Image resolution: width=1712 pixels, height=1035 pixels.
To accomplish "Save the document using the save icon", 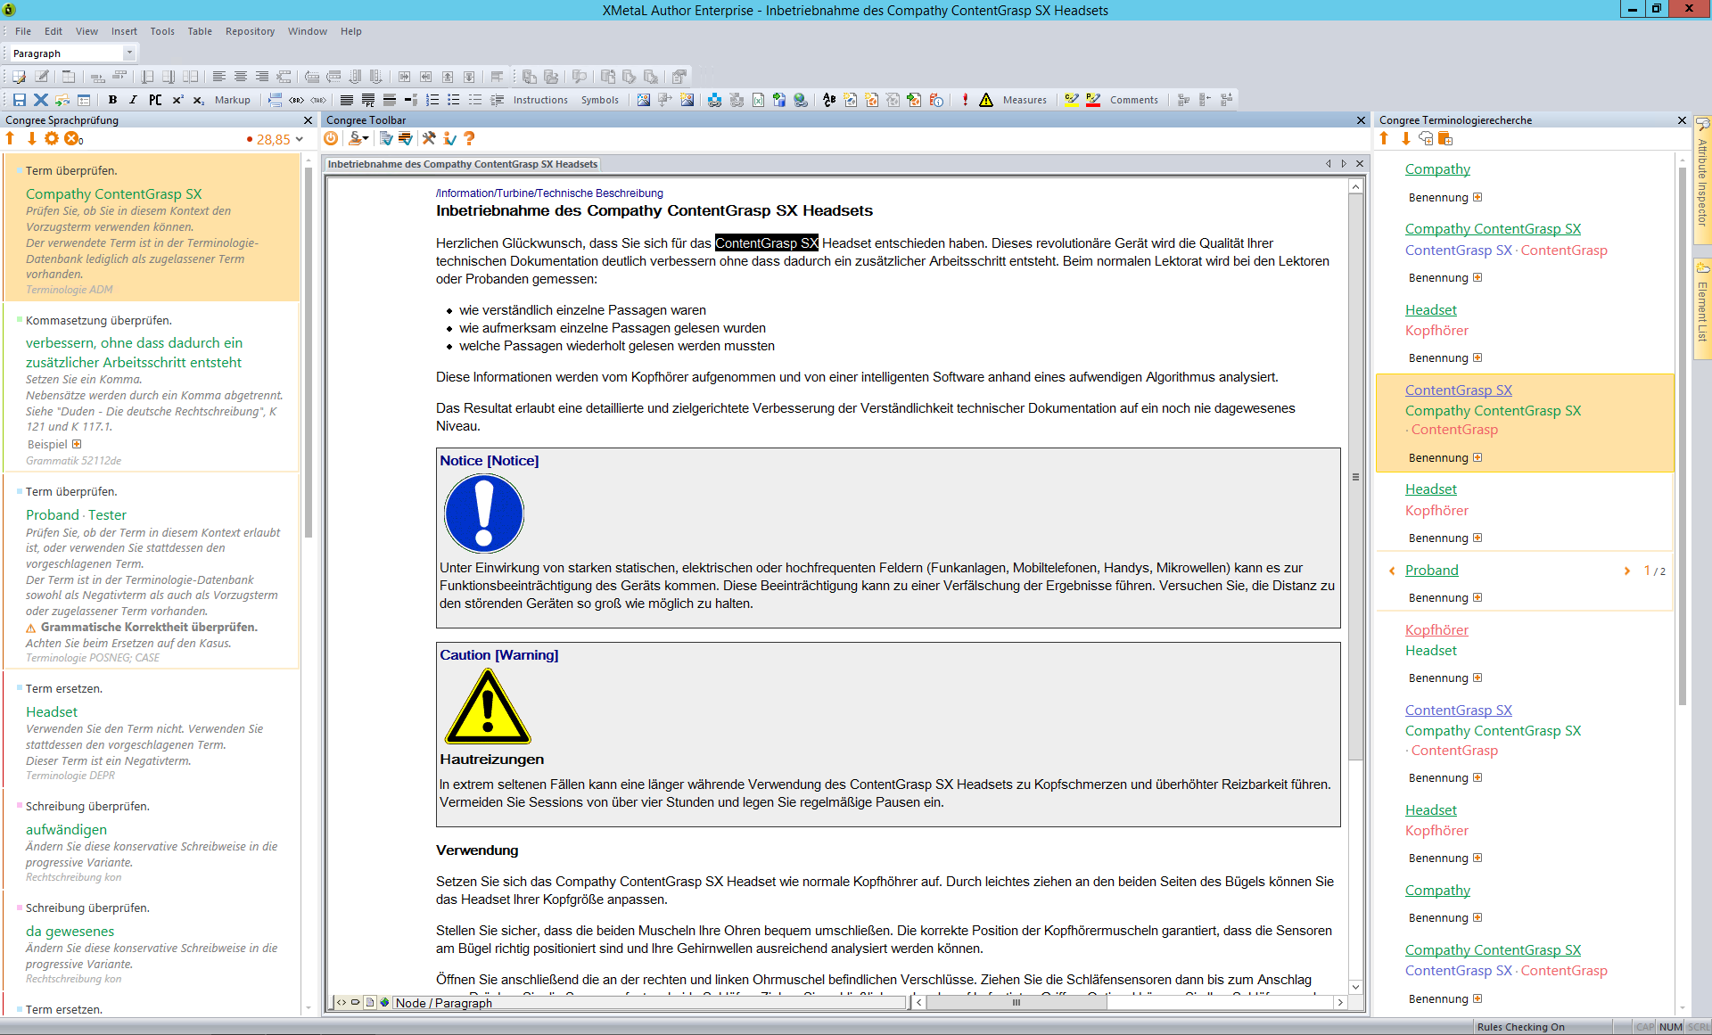I will 19,100.
